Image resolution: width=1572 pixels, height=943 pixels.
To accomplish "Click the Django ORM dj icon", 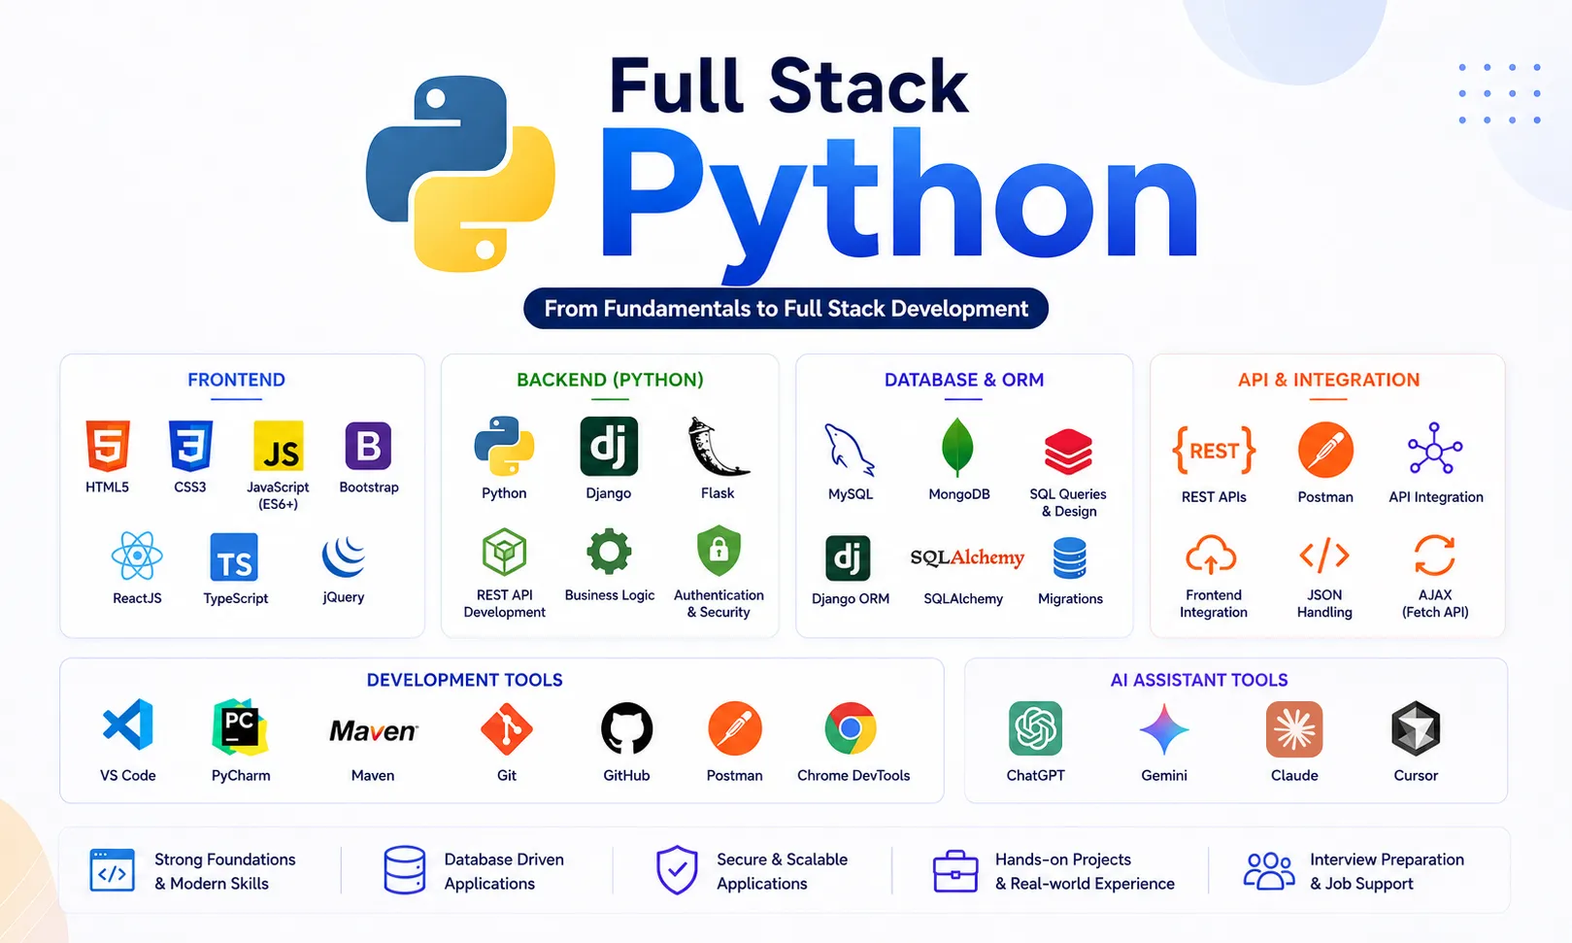I will tap(848, 557).
